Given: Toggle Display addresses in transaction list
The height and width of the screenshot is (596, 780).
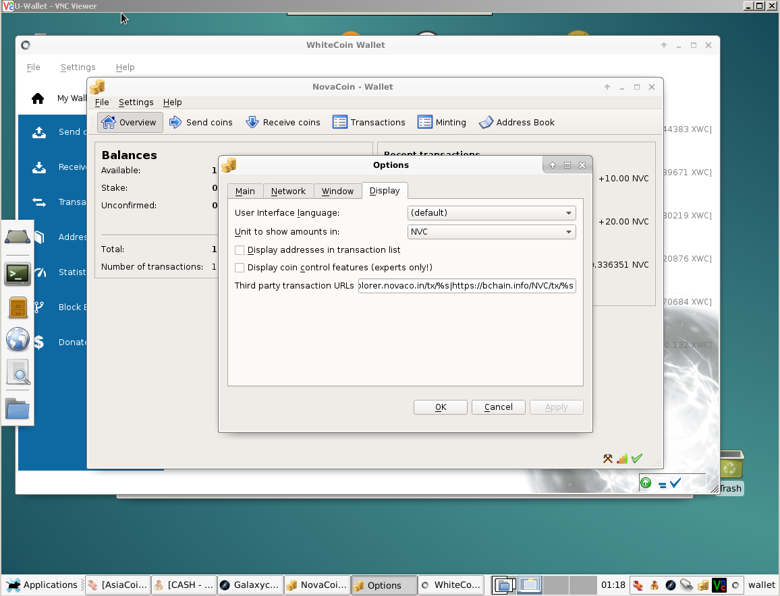Looking at the screenshot, I should 240,250.
